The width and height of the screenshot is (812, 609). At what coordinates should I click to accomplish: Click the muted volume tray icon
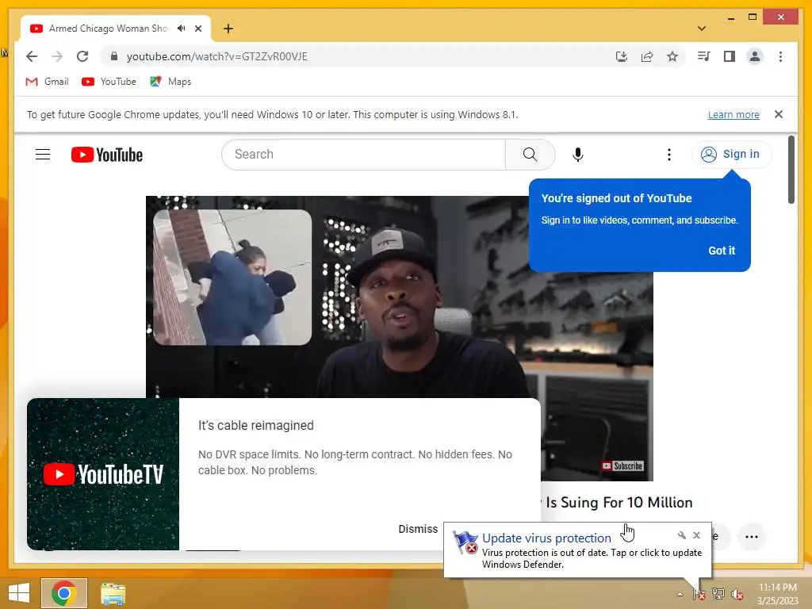737,594
